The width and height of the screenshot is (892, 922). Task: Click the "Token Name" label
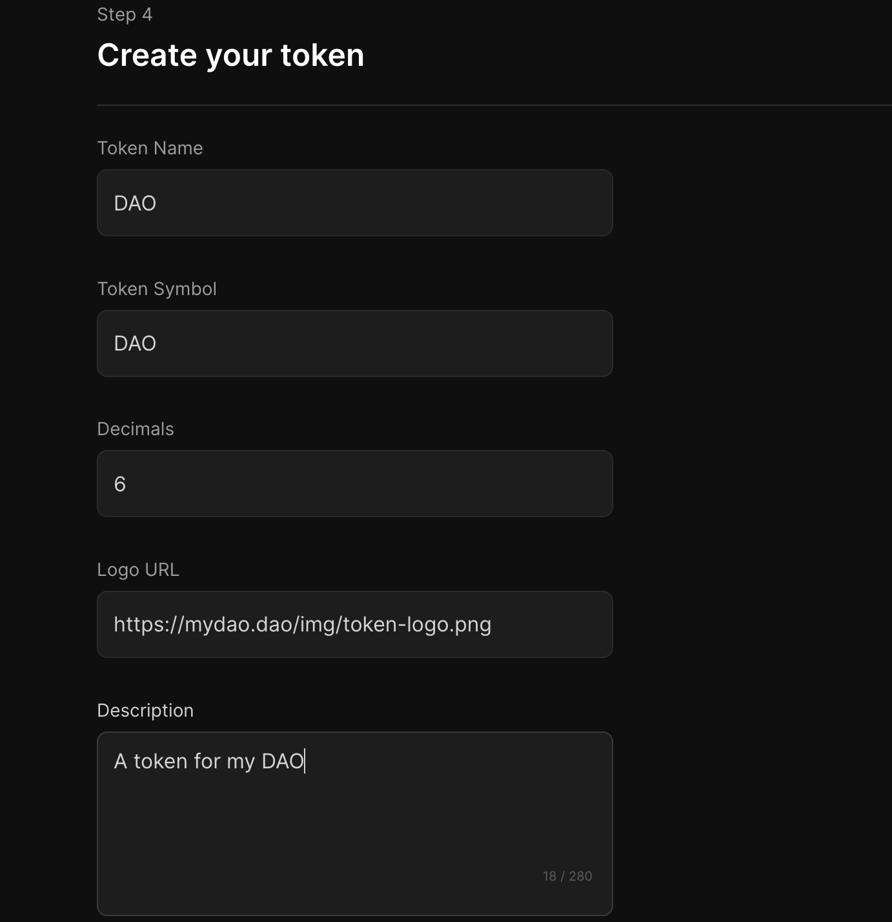click(x=150, y=148)
